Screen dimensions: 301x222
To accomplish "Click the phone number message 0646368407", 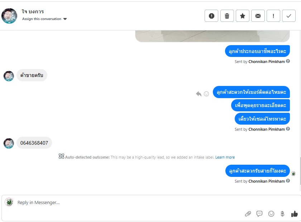I will pyautogui.click(x=34, y=143).
